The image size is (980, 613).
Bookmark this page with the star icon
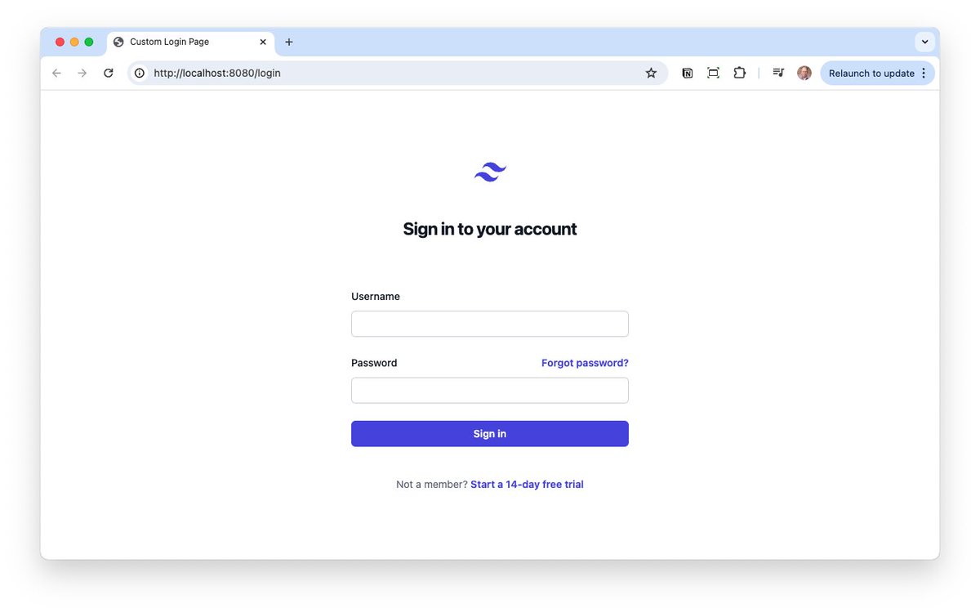pyautogui.click(x=651, y=73)
